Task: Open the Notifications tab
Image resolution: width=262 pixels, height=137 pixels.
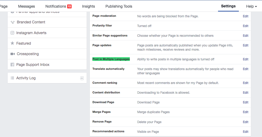Action: (56, 6)
